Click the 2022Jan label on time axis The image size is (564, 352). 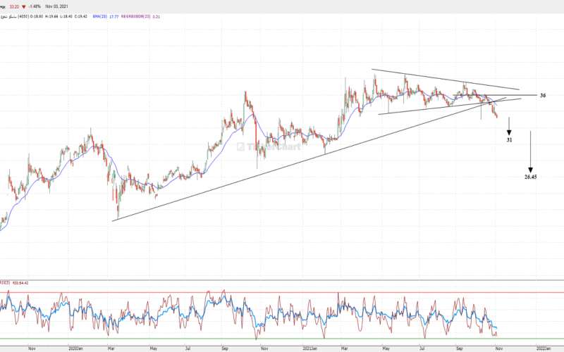[542, 348]
